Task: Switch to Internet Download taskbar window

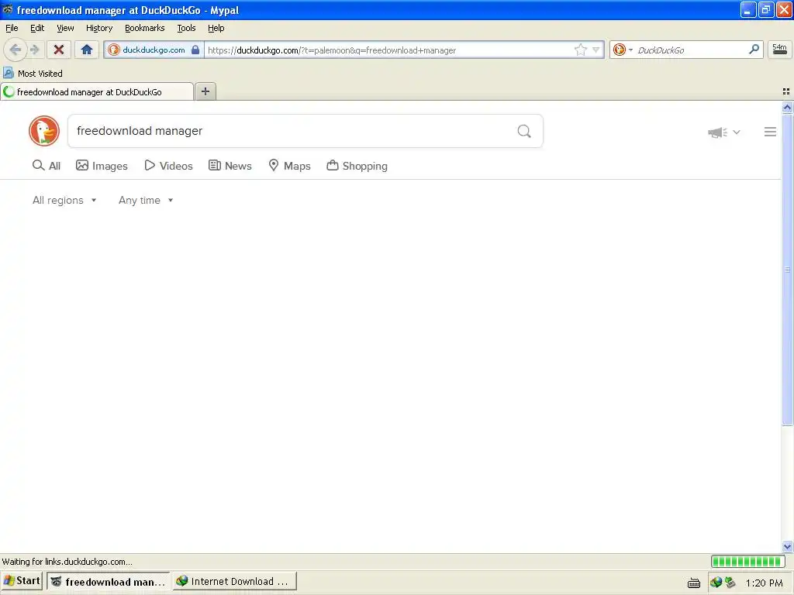Action: tap(234, 581)
